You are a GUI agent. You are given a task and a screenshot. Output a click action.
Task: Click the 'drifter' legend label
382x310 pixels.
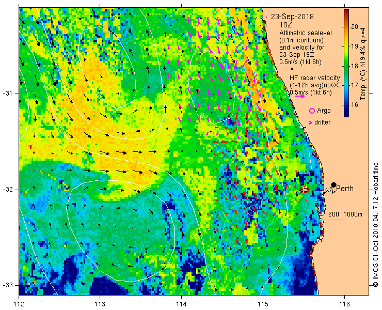(322, 122)
